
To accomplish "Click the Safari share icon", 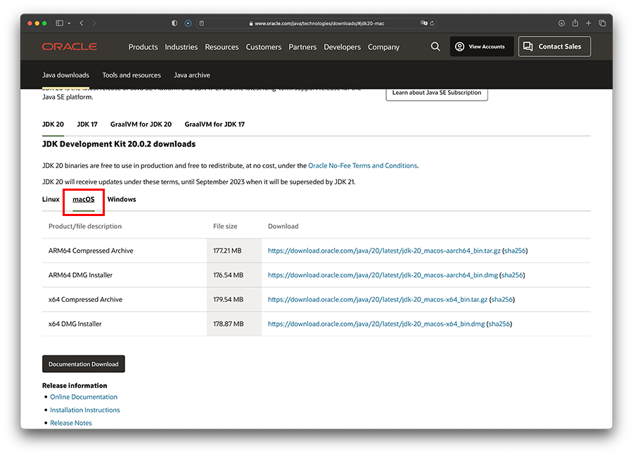I will pos(575,23).
